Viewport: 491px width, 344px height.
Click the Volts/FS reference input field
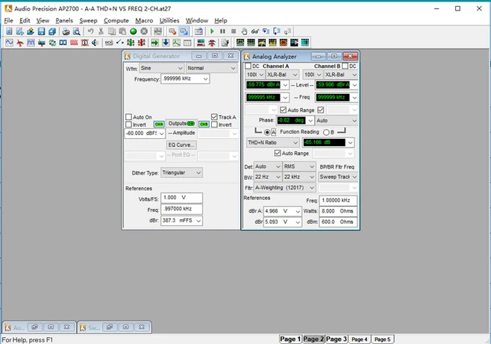click(x=181, y=198)
